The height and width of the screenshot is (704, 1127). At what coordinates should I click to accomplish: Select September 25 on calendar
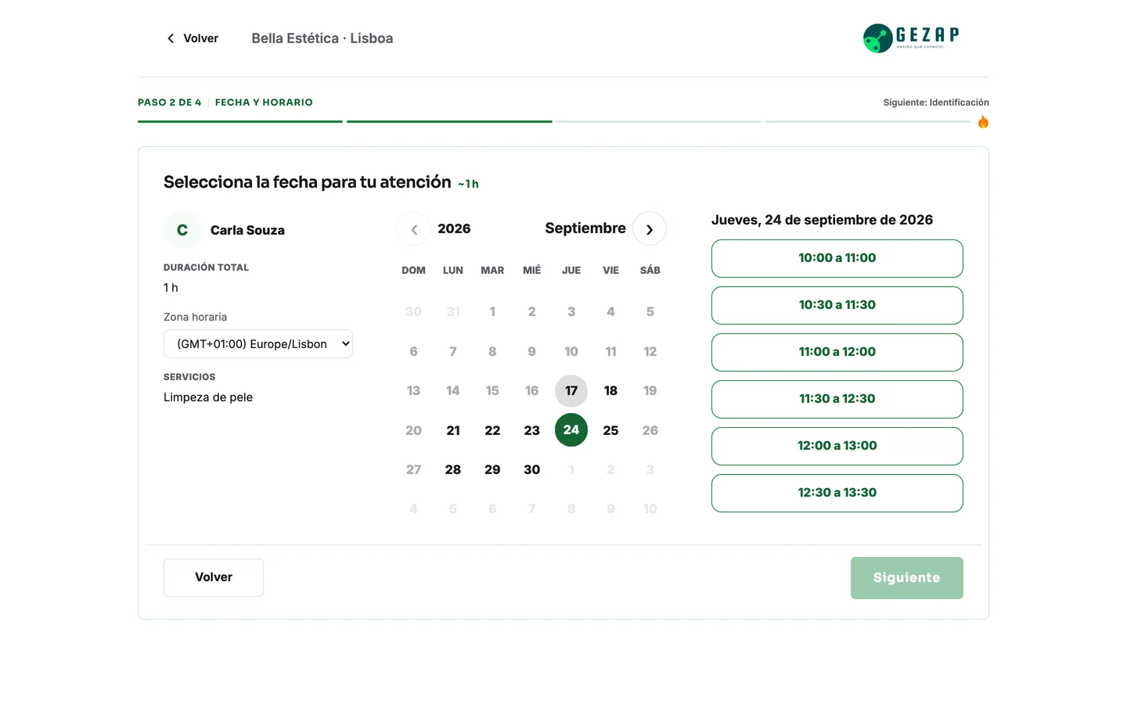pyautogui.click(x=610, y=430)
